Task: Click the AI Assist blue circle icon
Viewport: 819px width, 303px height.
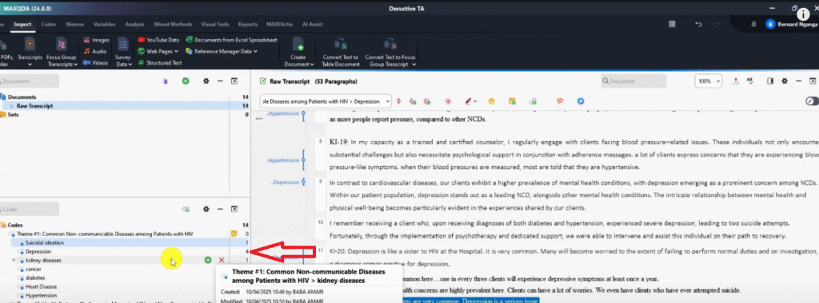Action: coord(581,101)
